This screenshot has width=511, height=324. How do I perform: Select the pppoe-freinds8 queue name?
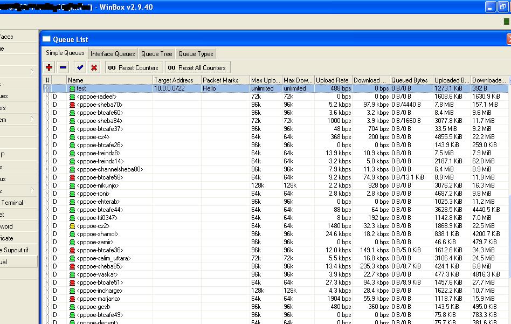click(99, 153)
